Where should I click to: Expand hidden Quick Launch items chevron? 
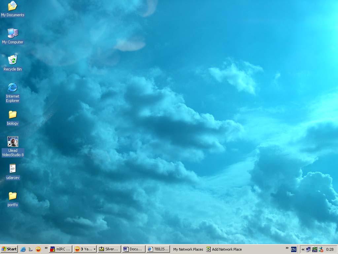point(46,248)
